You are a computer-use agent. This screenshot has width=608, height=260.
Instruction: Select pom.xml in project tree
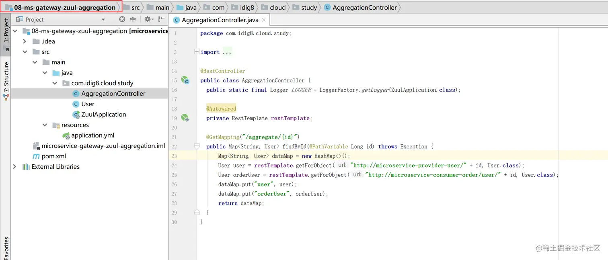54,156
